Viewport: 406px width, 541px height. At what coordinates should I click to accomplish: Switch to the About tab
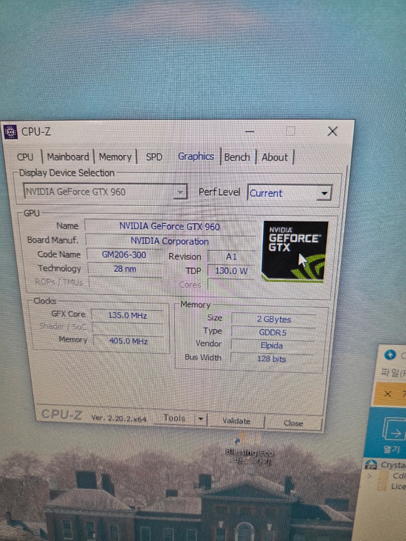[274, 157]
